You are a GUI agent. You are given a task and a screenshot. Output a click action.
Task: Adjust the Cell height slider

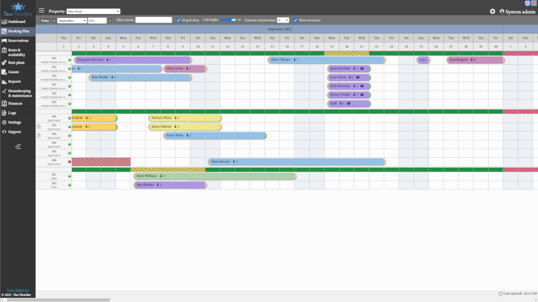[x=228, y=20]
